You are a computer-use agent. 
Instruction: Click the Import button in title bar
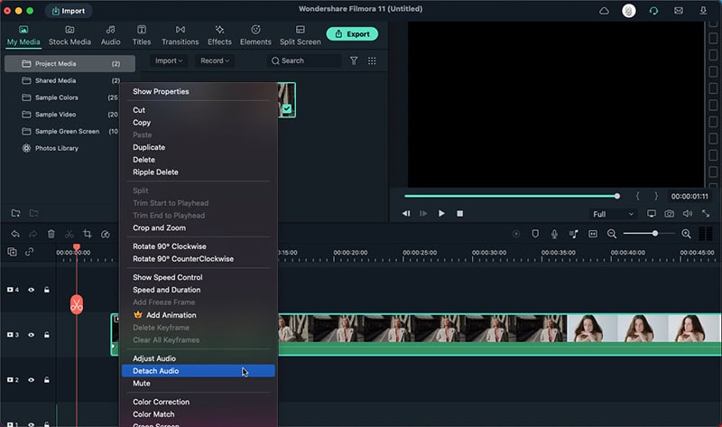pos(69,11)
